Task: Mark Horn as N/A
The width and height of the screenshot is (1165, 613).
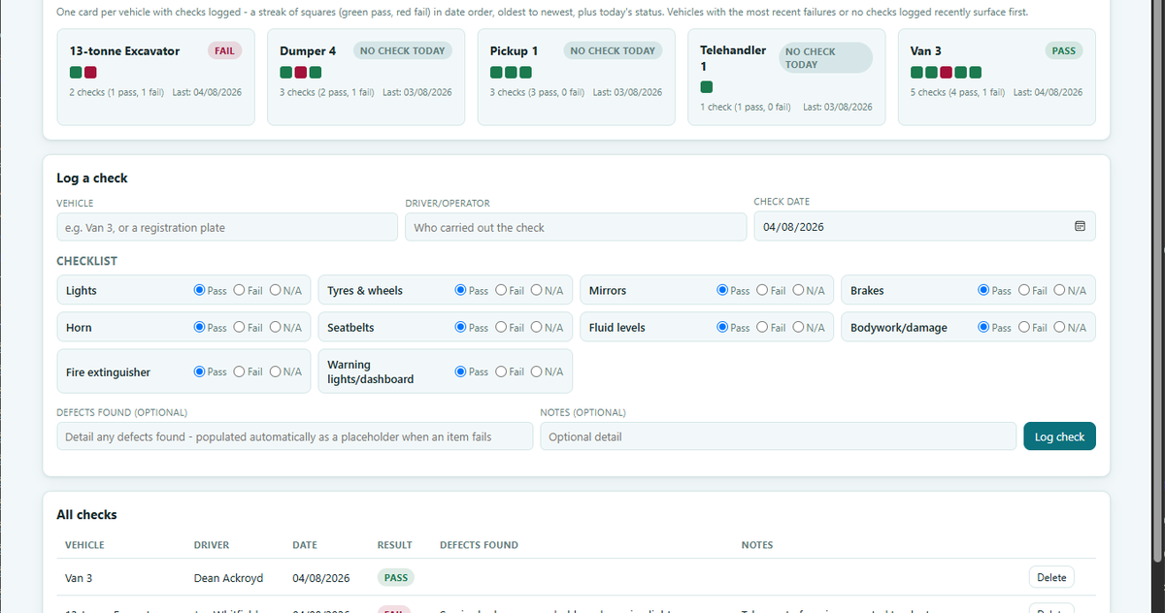Action: pyautogui.click(x=275, y=327)
